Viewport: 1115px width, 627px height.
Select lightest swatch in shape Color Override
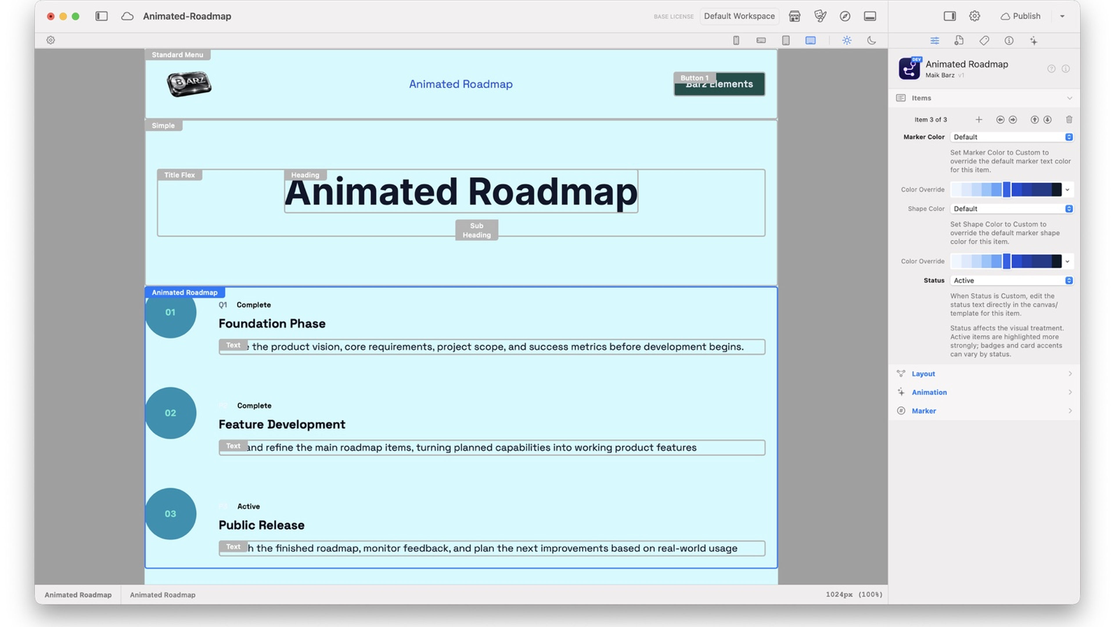tap(956, 261)
